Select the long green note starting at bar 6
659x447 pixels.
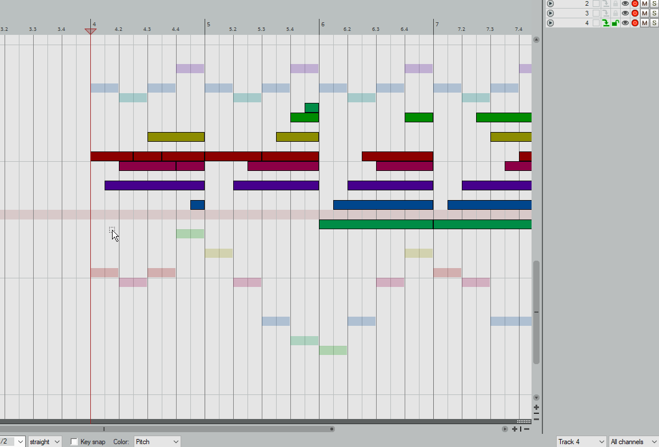click(376, 224)
